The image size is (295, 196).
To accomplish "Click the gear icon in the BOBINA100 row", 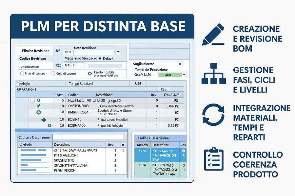I will (49, 125).
